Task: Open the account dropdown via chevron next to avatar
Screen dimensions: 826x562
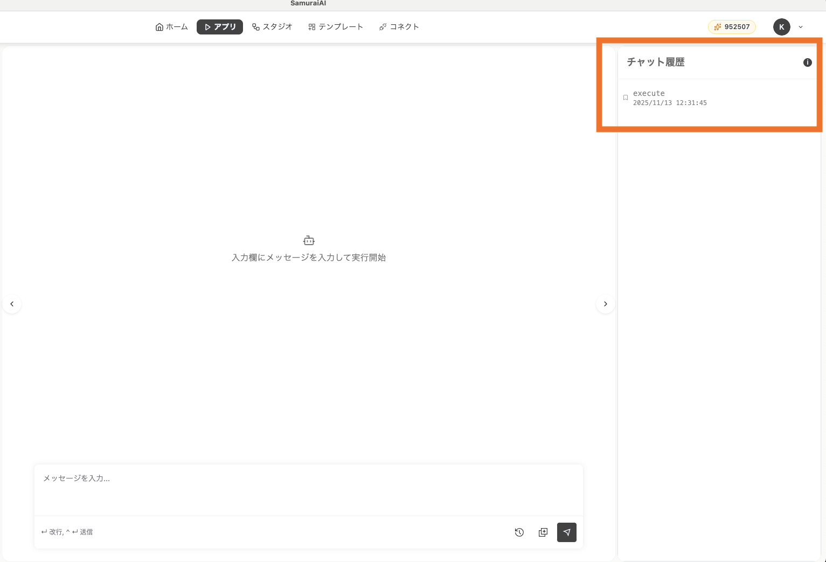Action: point(801,26)
